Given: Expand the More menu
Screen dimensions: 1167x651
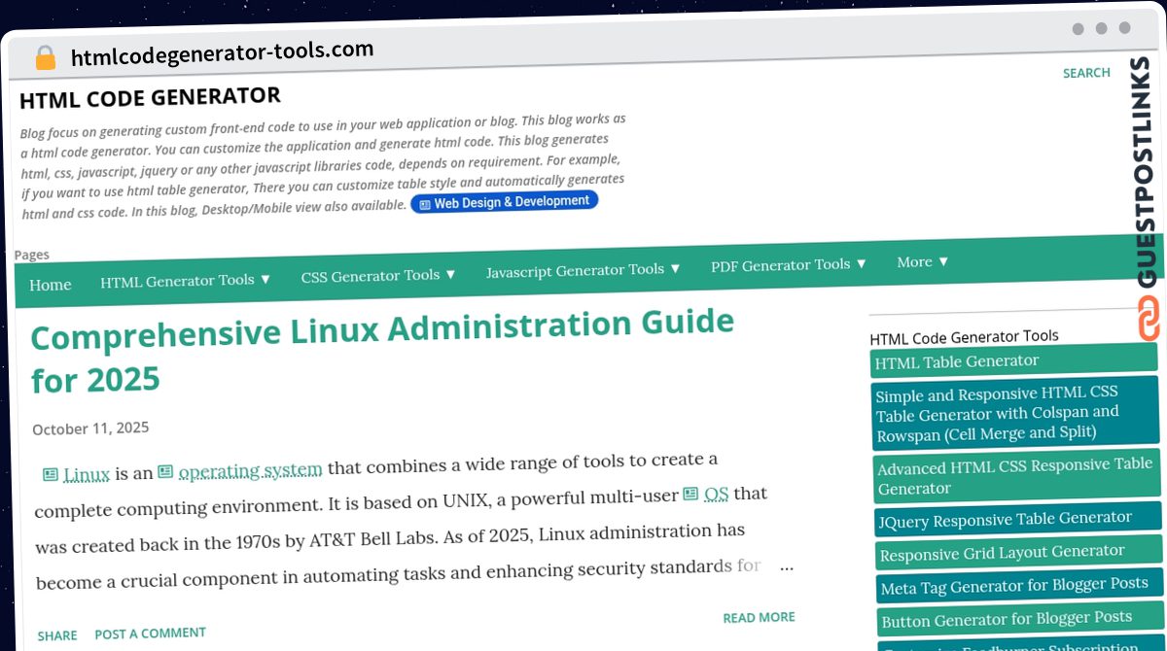Looking at the screenshot, I should pos(923,261).
